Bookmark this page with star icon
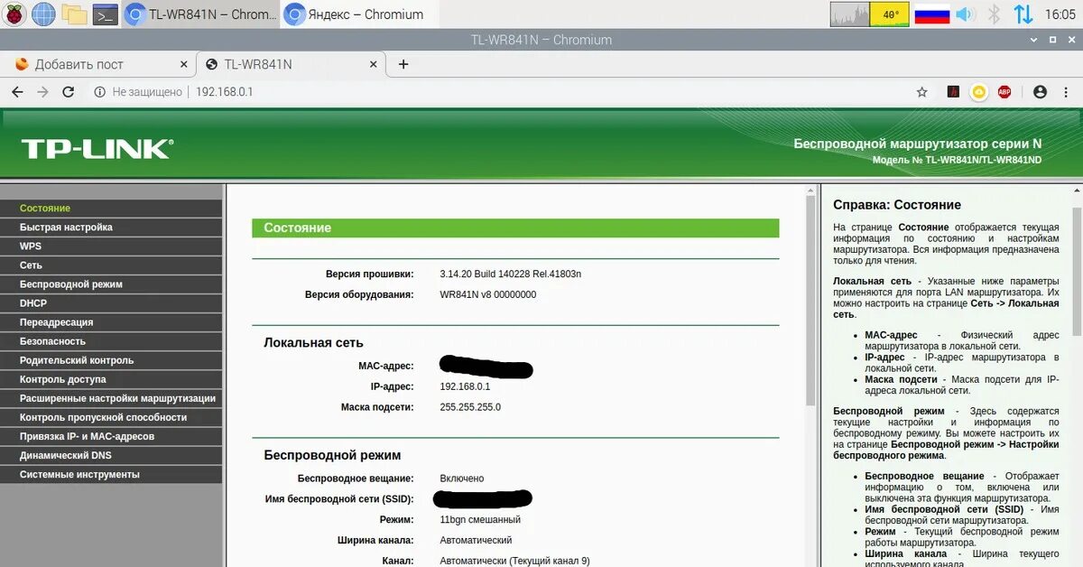Viewport: 1083px width, 567px height. [921, 92]
